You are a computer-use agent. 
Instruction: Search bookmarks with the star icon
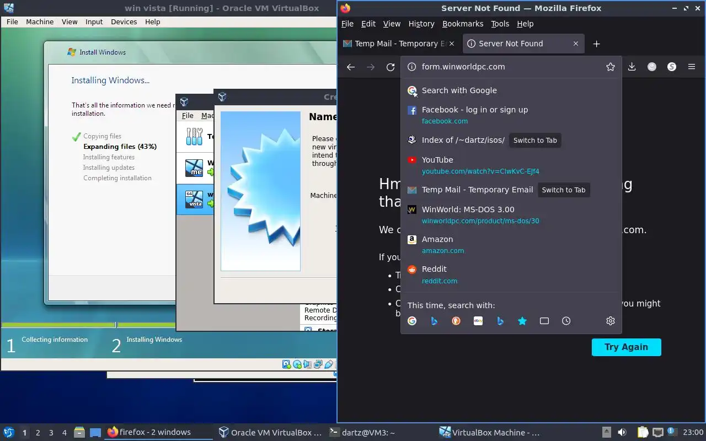(522, 321)
